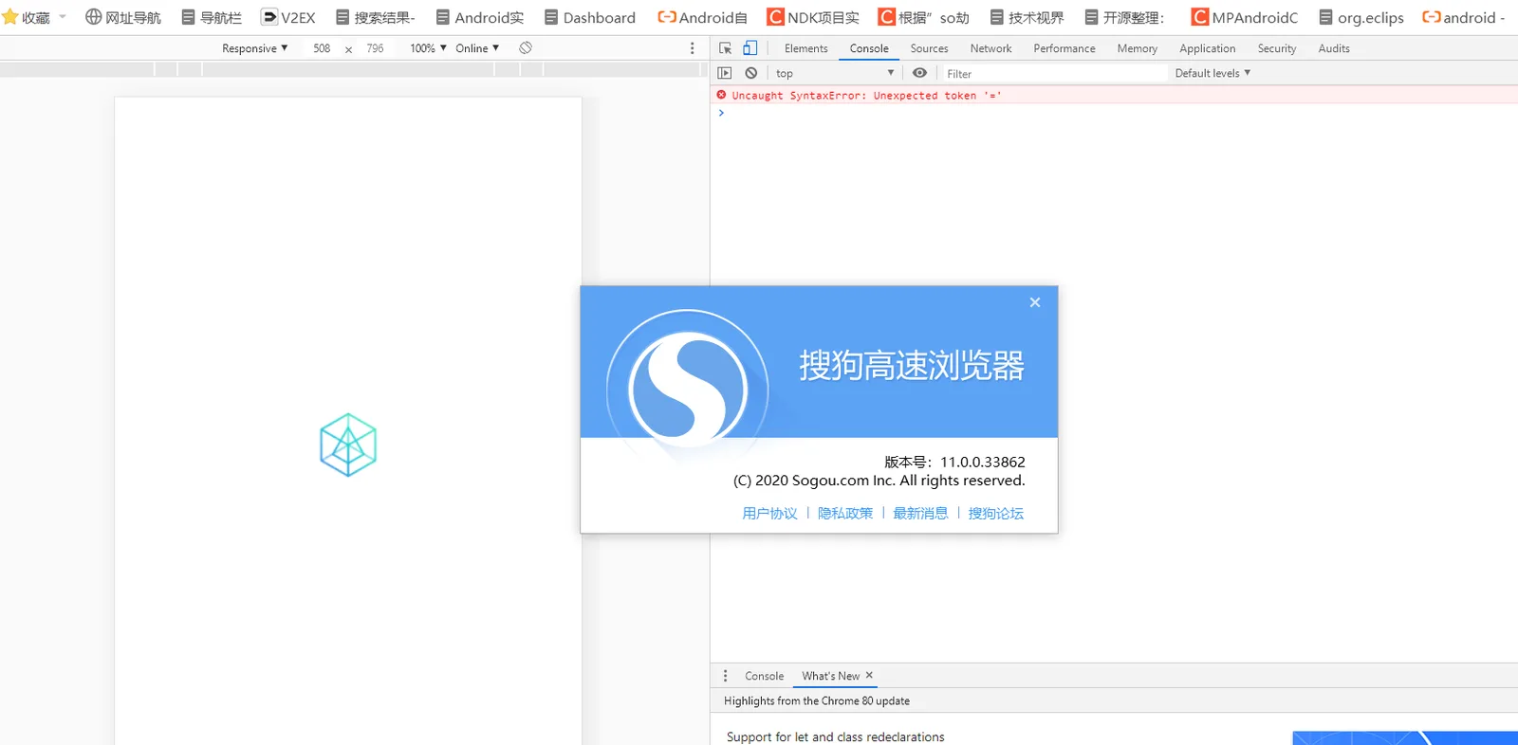
Task: Open the 用户协议 link
Action: click(x=769, y=513)
